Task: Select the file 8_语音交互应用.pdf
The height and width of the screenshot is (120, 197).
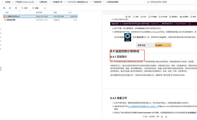Action: [40, 17]
